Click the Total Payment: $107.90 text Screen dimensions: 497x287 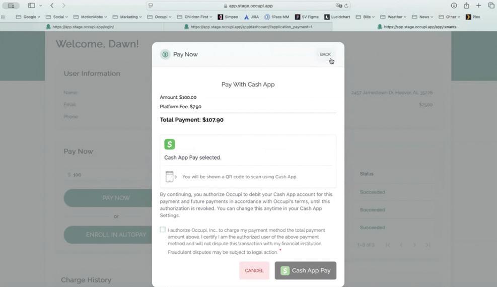191,120
